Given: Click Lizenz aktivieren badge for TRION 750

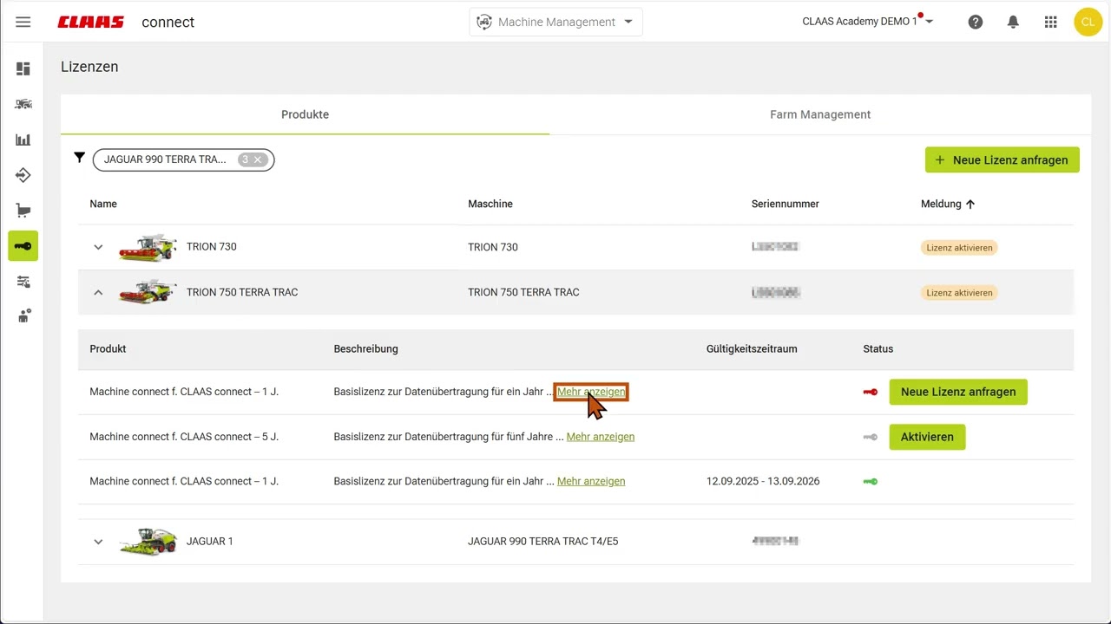Looking at the screenshot, I should coord(959,292).
